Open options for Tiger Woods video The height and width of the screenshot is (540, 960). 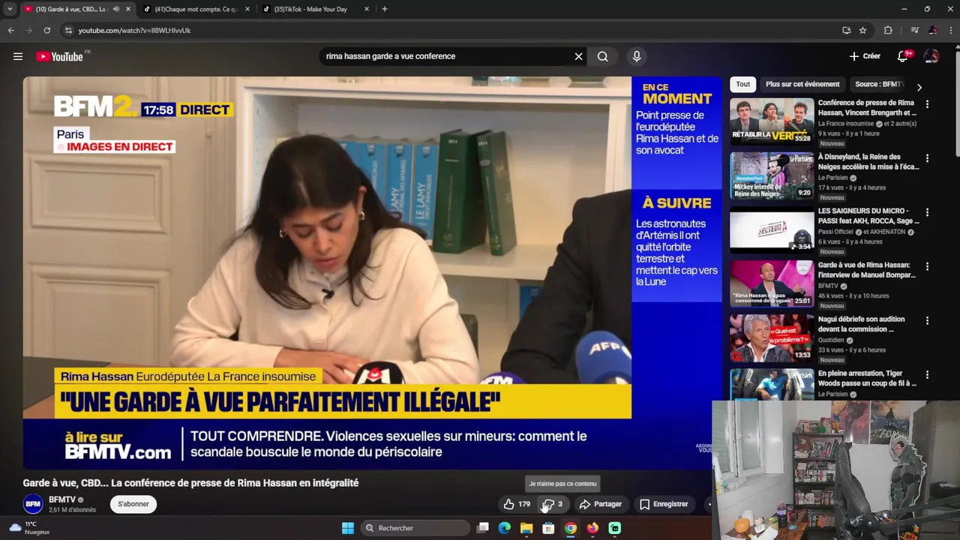(927, 374)
